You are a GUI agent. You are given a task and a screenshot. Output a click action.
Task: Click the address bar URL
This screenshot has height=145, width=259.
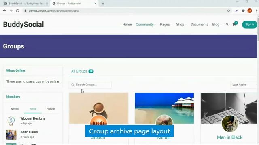[54, 11]
